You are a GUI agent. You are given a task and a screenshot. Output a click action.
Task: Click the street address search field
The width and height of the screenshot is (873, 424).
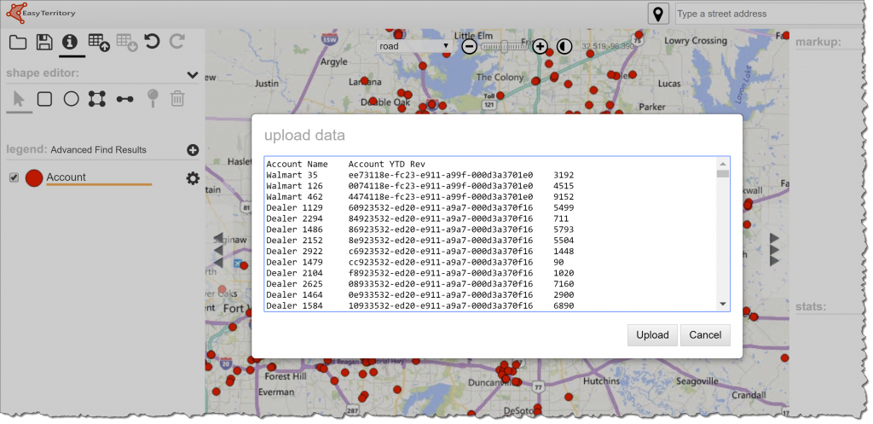tap(771, 14)
